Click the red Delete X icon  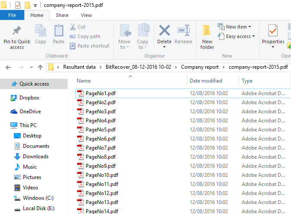[164, 31]
